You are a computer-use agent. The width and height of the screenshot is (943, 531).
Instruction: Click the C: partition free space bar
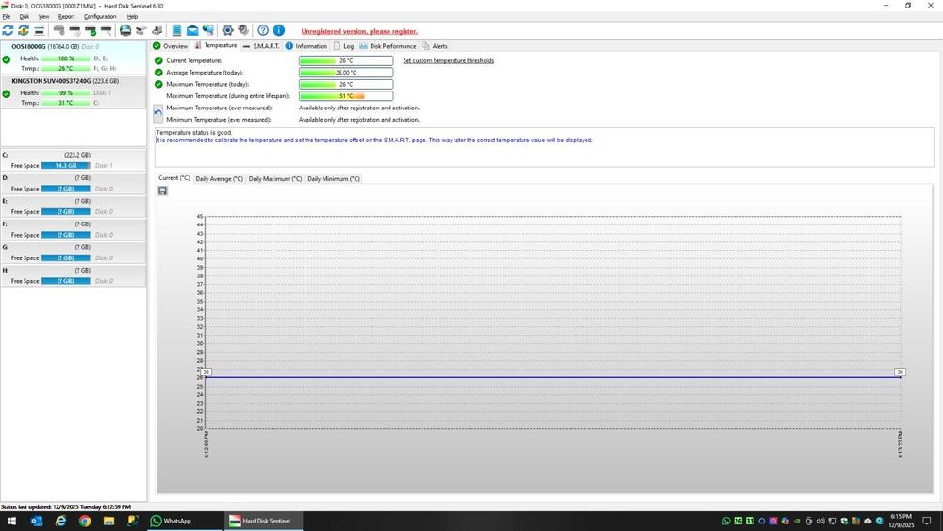[66, 165]
